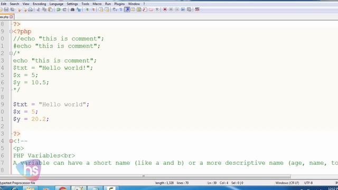338x190 pixels.
Task: Click the Playback macro icon
Action: pyautogui.click(x=177, y=9)
